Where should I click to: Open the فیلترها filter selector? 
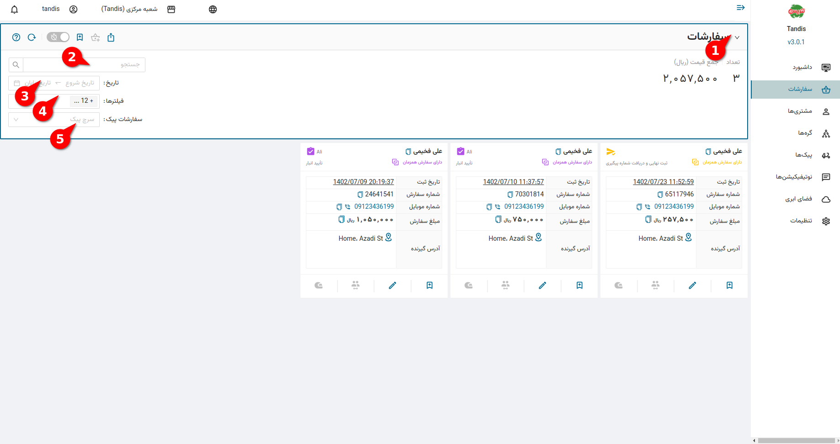pos(54,101)
